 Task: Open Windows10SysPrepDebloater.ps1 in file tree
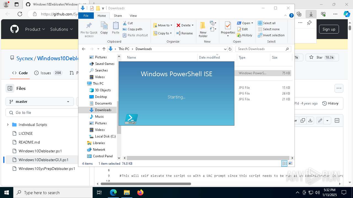click(x=47, y=169)
